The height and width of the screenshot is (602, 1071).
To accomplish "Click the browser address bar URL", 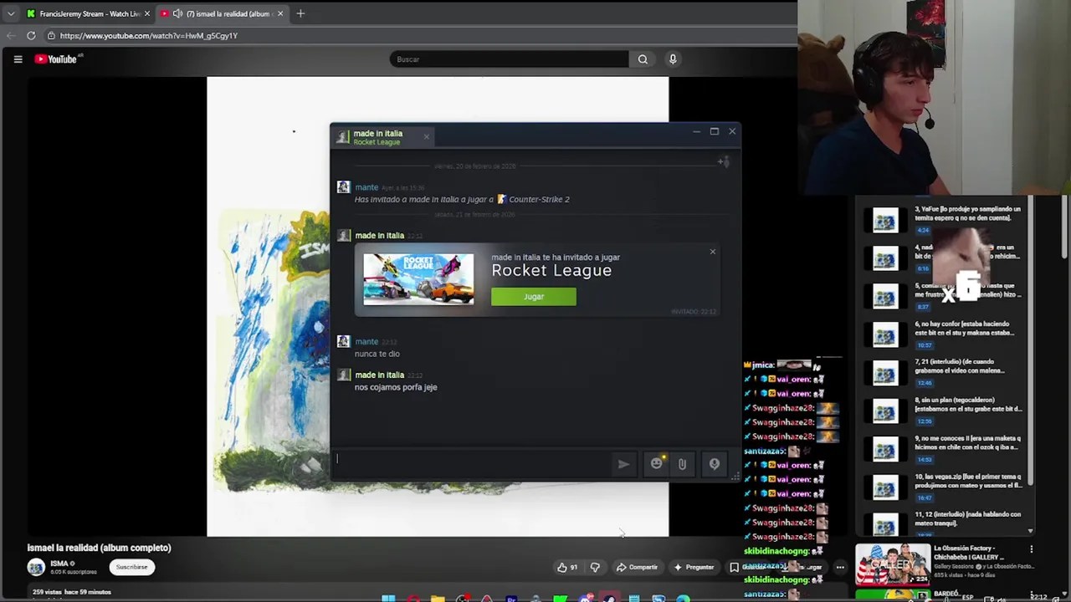I will 149,36.
